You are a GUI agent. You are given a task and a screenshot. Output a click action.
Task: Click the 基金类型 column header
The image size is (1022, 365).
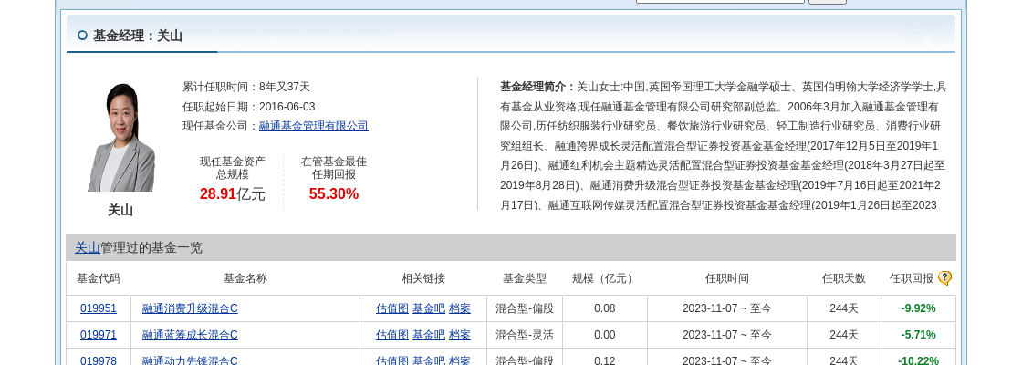(524, 278)
